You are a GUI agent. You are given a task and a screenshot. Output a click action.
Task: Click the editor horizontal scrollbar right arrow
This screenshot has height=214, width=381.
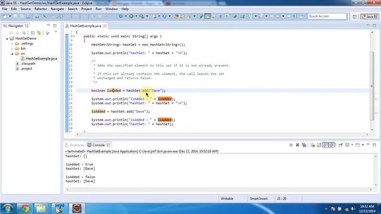pyautogui.click(x=367, y=135)
